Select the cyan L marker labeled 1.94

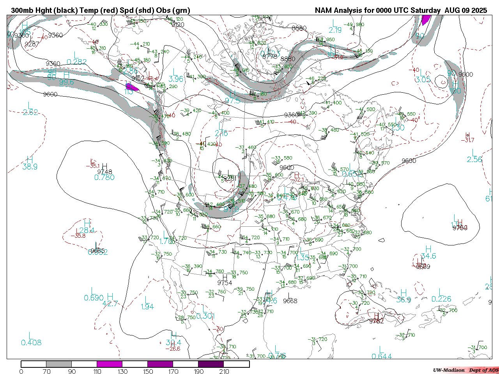pyautogui.click(x=147, y=300)
